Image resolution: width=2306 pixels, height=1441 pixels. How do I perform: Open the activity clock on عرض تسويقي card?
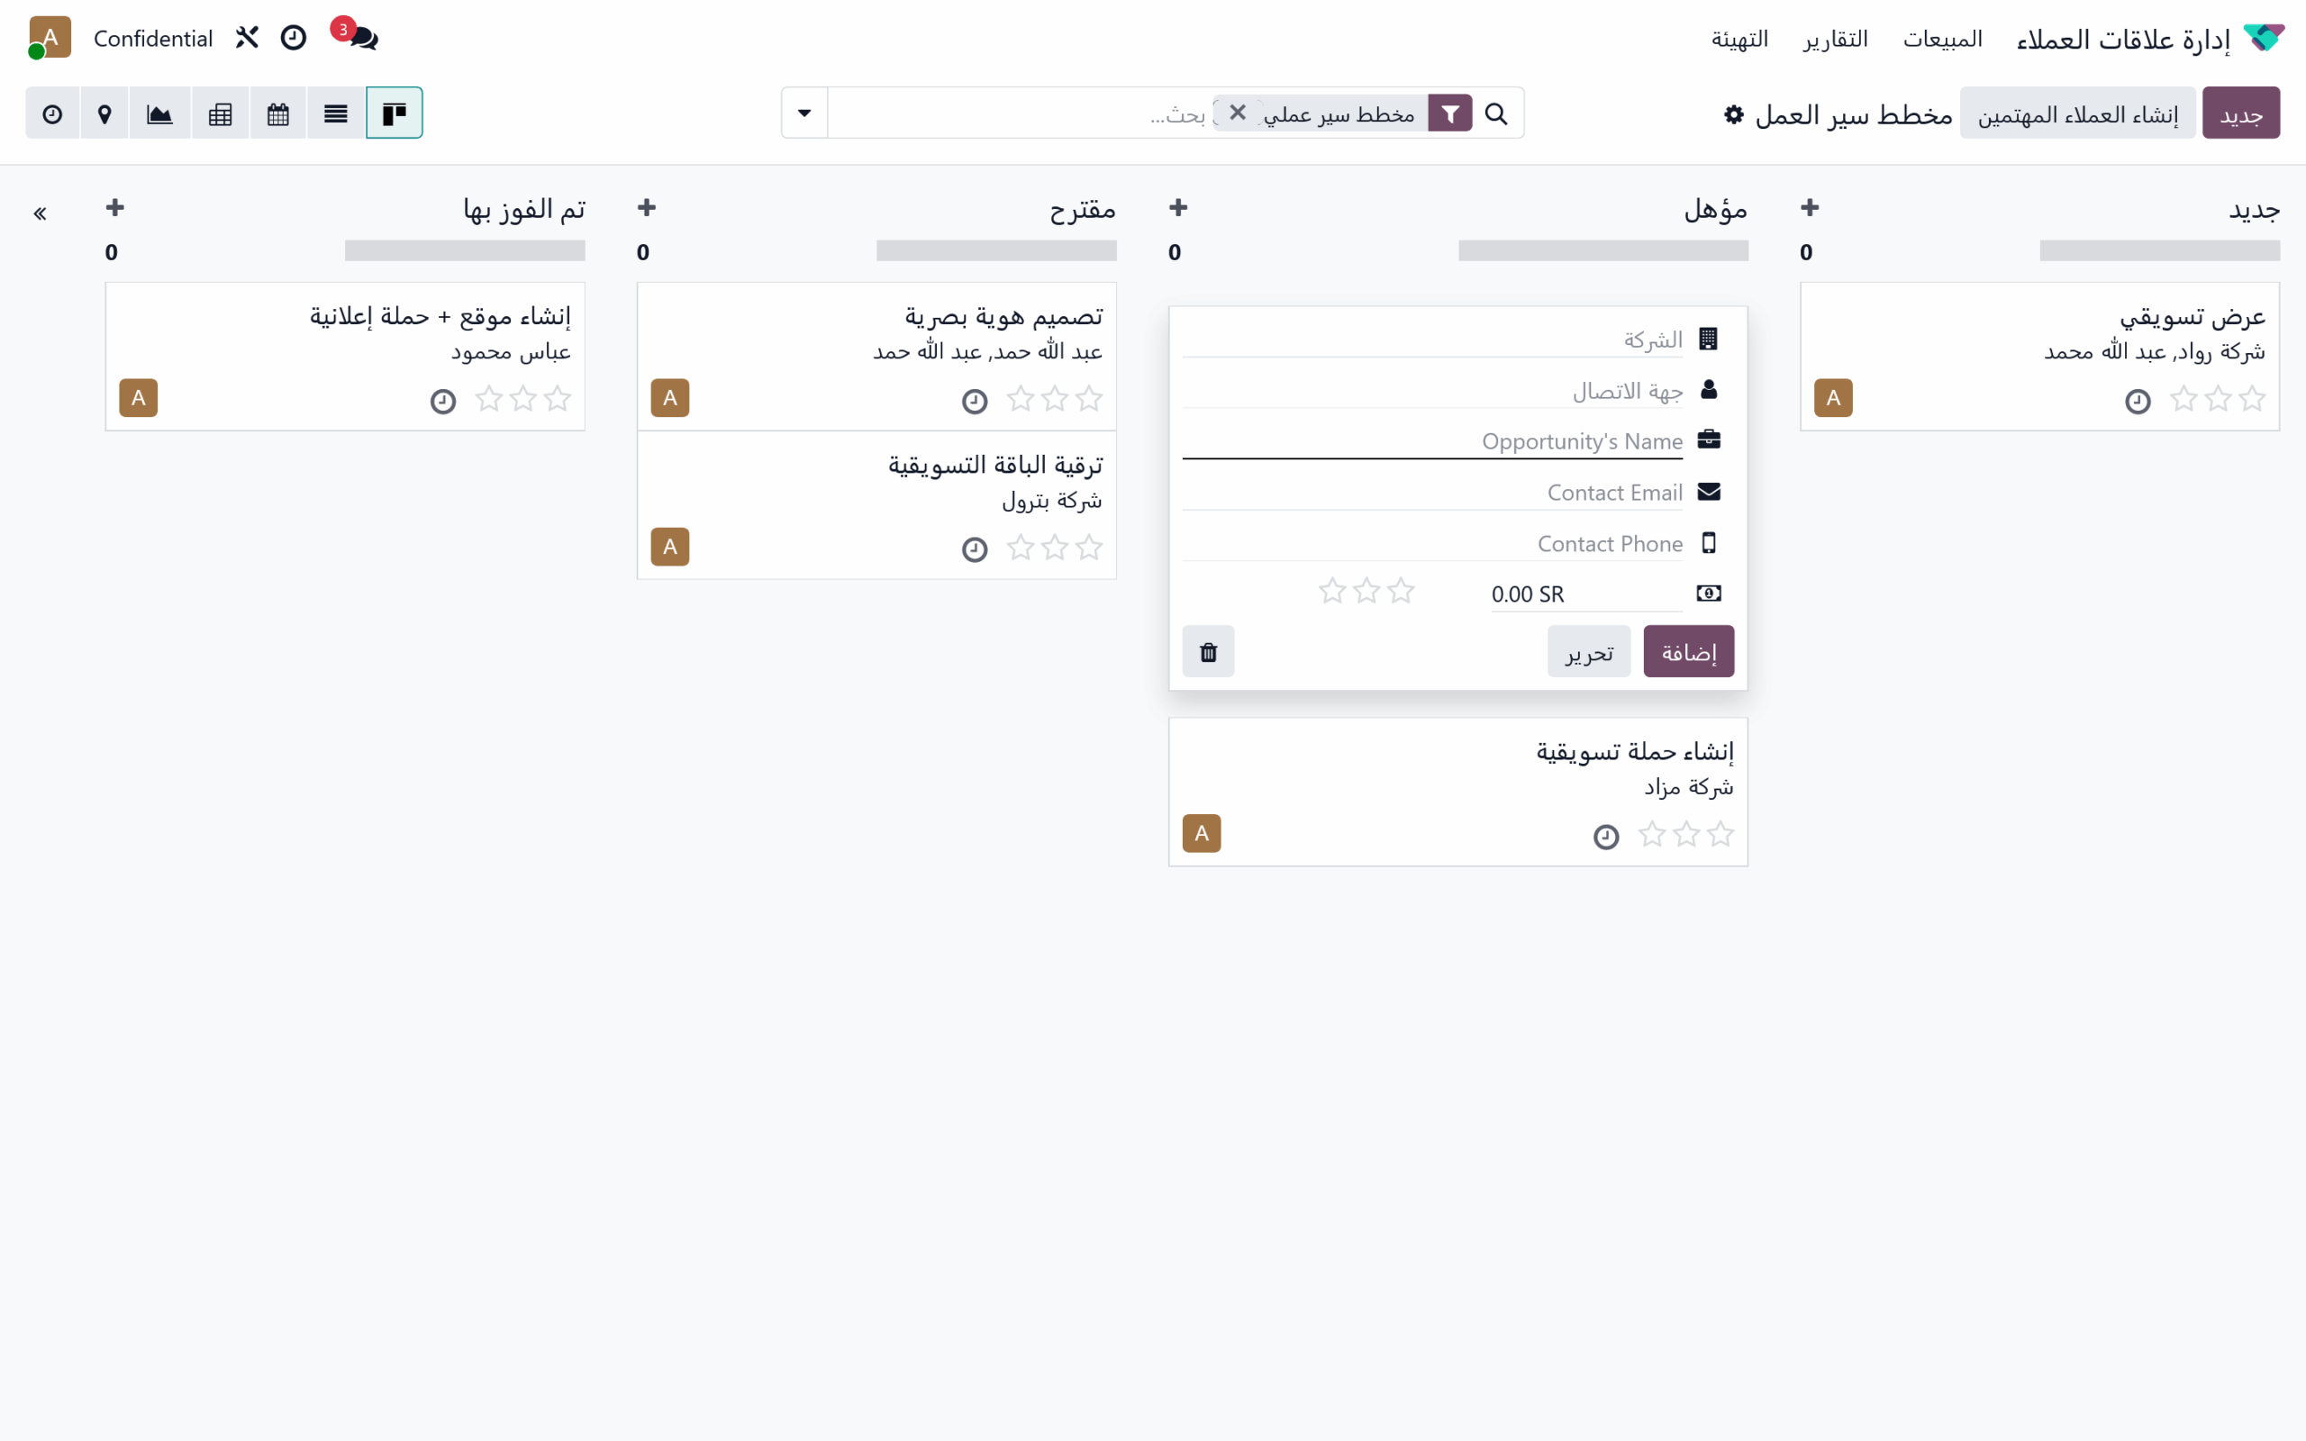point(2138,402)
